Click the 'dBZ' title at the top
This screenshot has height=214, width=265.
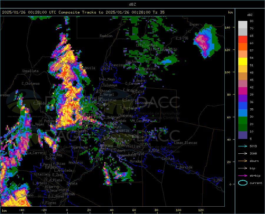click(x=132, y=4)
